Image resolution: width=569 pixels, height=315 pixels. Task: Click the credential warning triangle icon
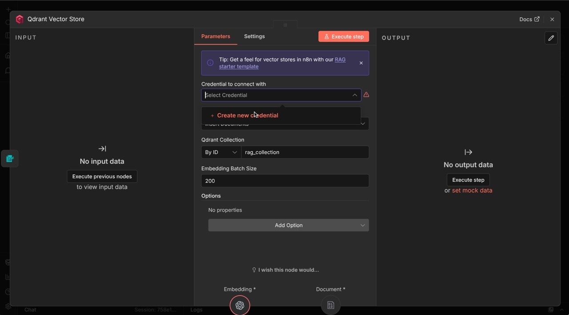tap(366, 94)
